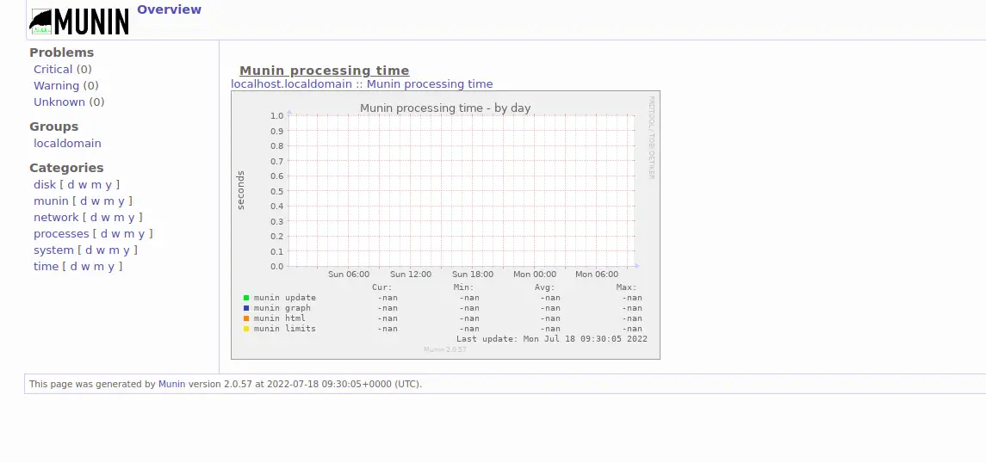
Task: Open the time category
Action: (x=46, y=267)
